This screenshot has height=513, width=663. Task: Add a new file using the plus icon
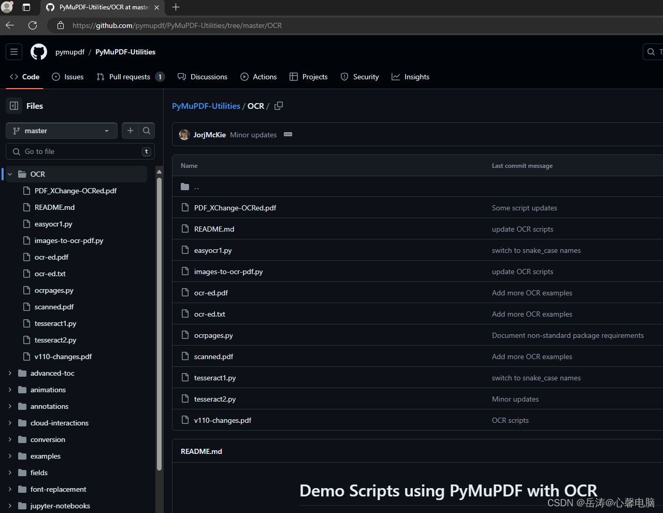pos(130,131)
